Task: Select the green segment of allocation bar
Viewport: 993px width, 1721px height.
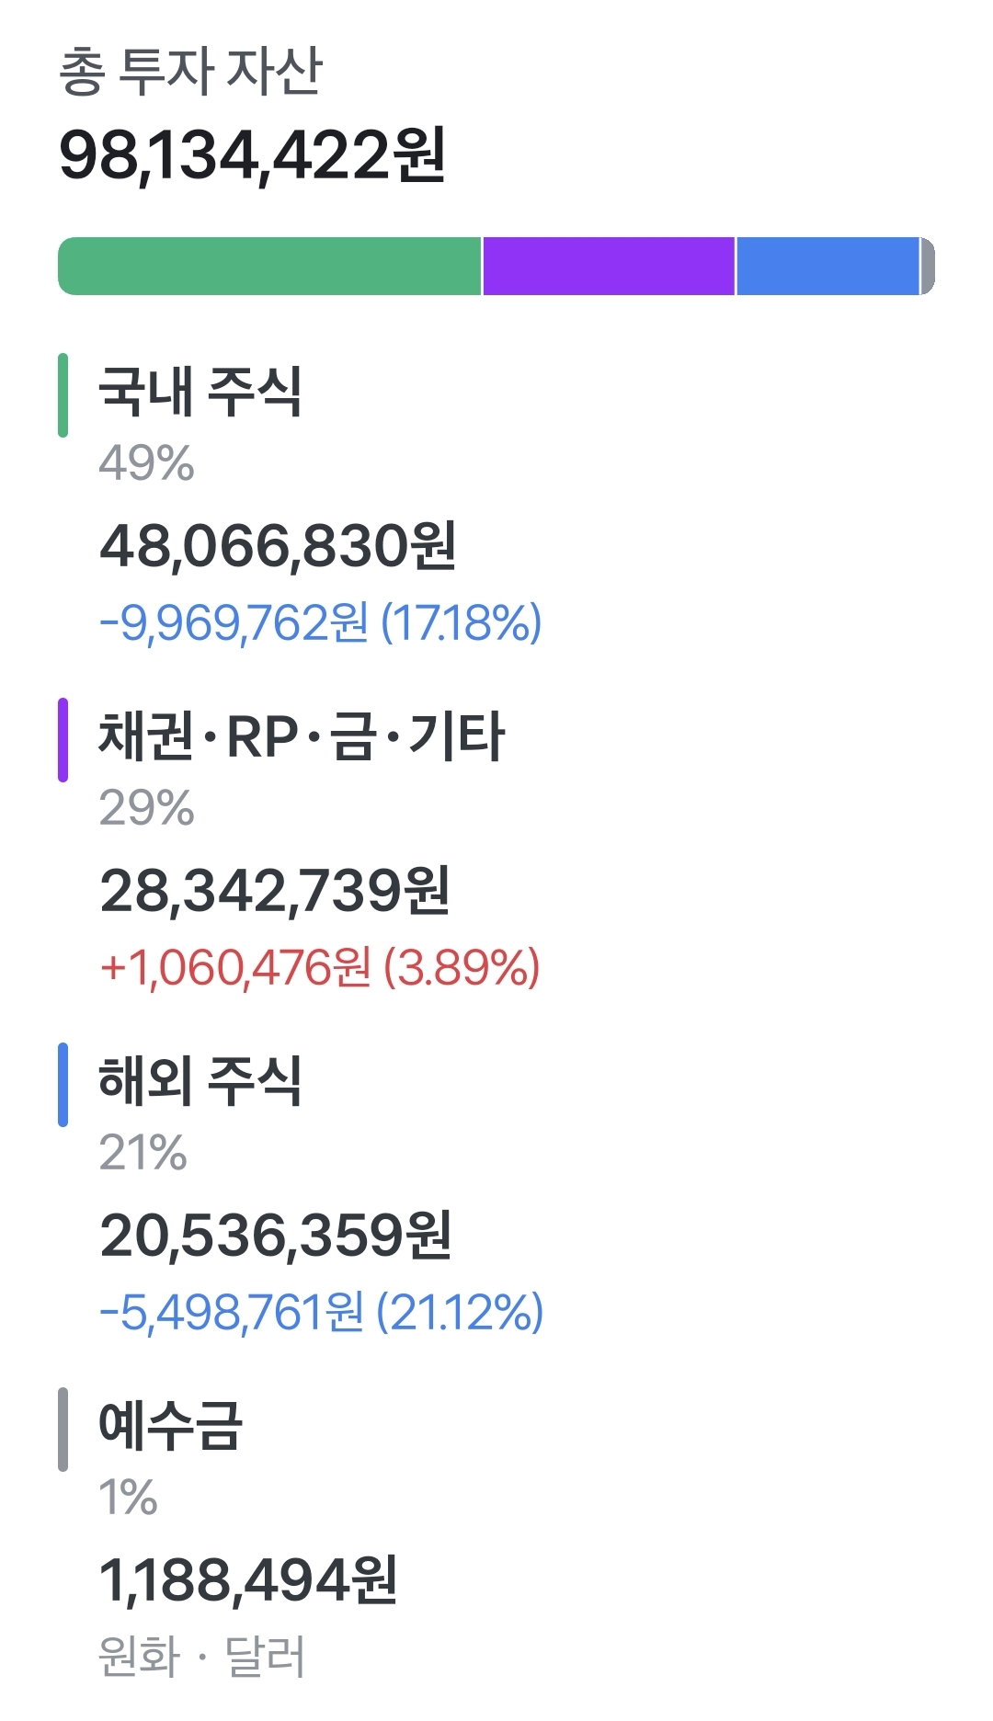Action: [269, 267]
